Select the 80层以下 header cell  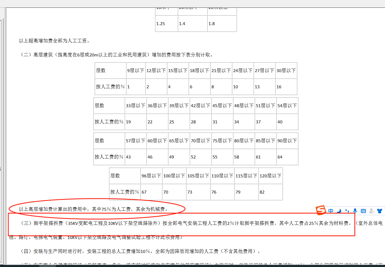point(244,141)
